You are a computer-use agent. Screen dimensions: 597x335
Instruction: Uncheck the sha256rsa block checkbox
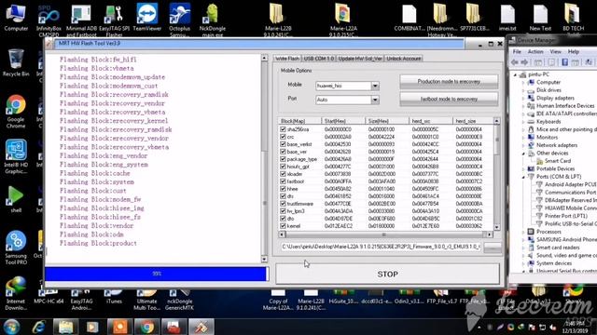(283, 129)
